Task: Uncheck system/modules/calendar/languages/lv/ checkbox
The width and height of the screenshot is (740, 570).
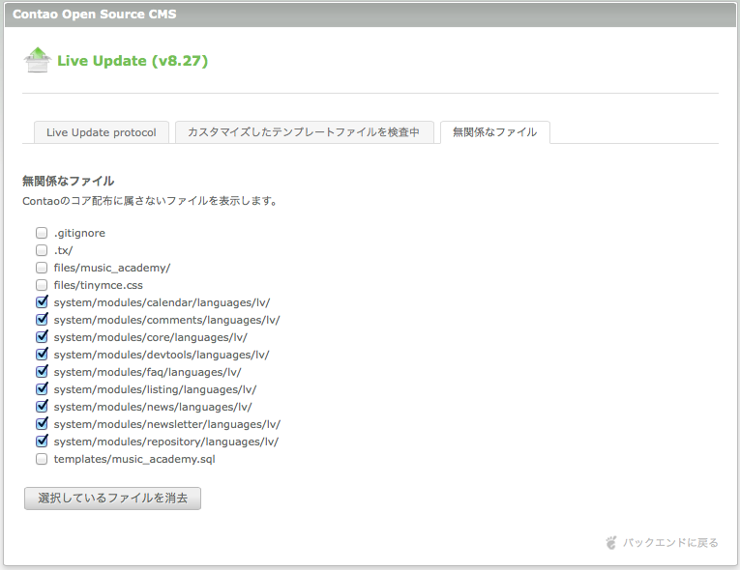Action: tap(42, 302)
